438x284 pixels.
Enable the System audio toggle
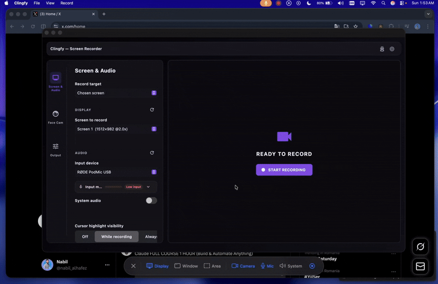[151, 200]
